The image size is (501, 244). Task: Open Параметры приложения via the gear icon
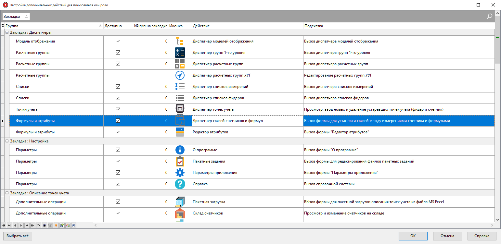180,172
